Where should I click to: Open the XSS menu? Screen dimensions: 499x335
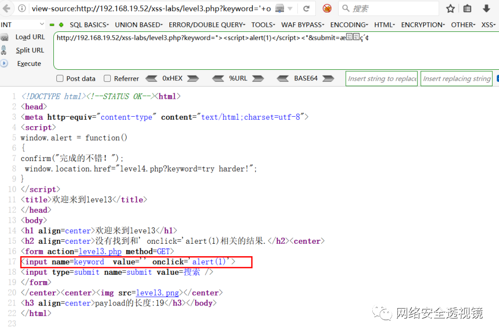[x=488, y=25]
